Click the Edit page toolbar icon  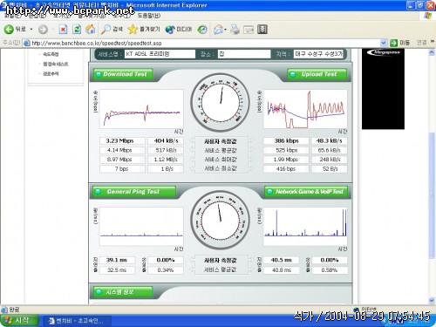(x=249, y=30)
